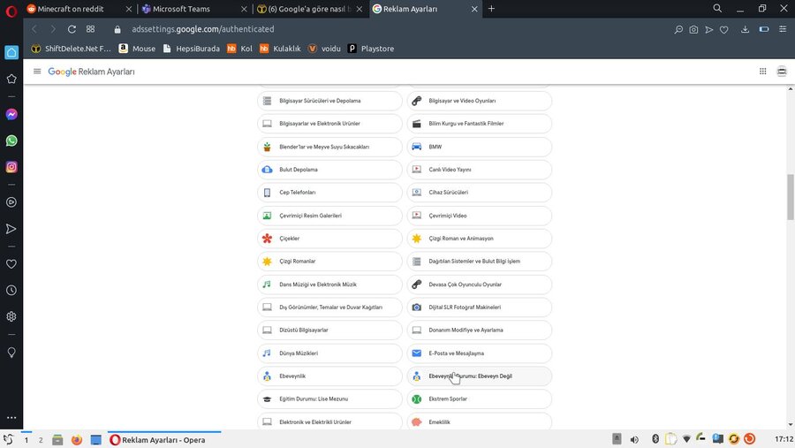Open Opera sidebar history clock icon

click(11, 290)
